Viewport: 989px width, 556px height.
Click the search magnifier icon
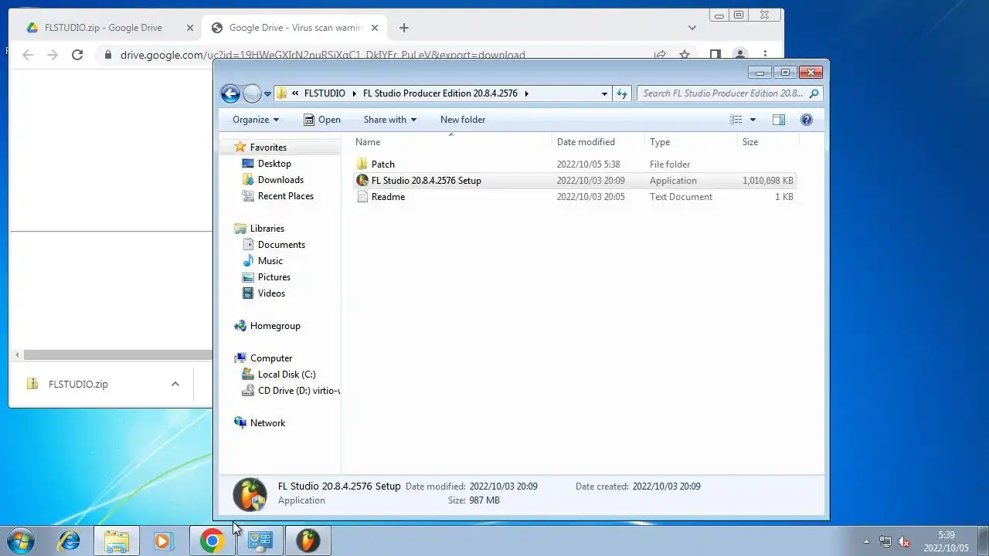814,93
